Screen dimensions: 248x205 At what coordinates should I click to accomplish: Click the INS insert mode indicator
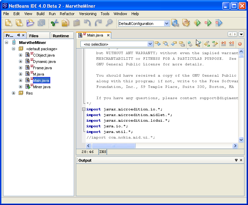[x=103, y=152]
